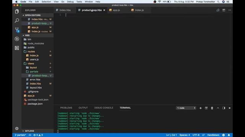Change end of line via LF
This screenshot has width=245, height=137.
tap(203, 135)
